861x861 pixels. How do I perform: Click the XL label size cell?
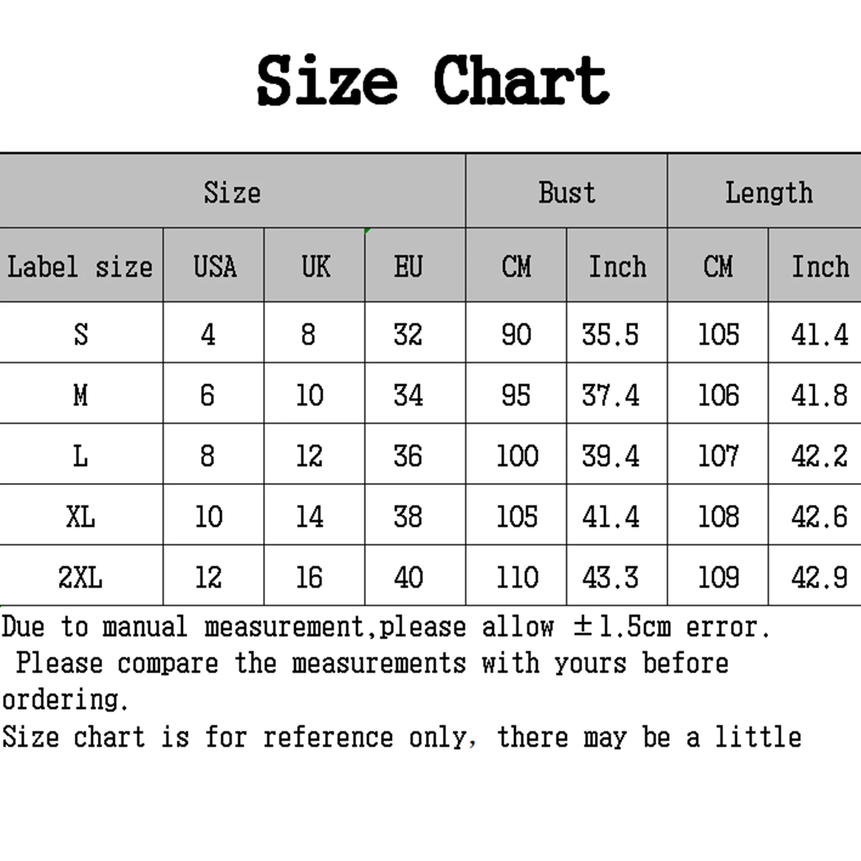[x=81, y=516]
